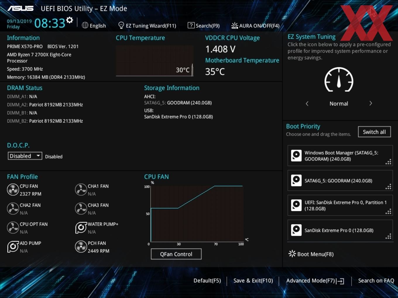Click SanDisk Extreme Pro 0 boot disk icon
Viewport: 398px width, 298px height.
[x=296, y=230]
